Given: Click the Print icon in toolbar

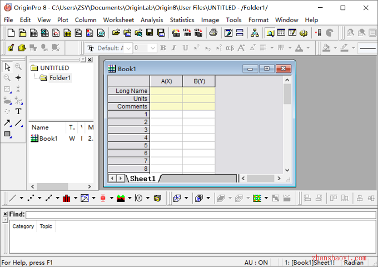Looking at the screenshot, I should [x=213, y=33].
